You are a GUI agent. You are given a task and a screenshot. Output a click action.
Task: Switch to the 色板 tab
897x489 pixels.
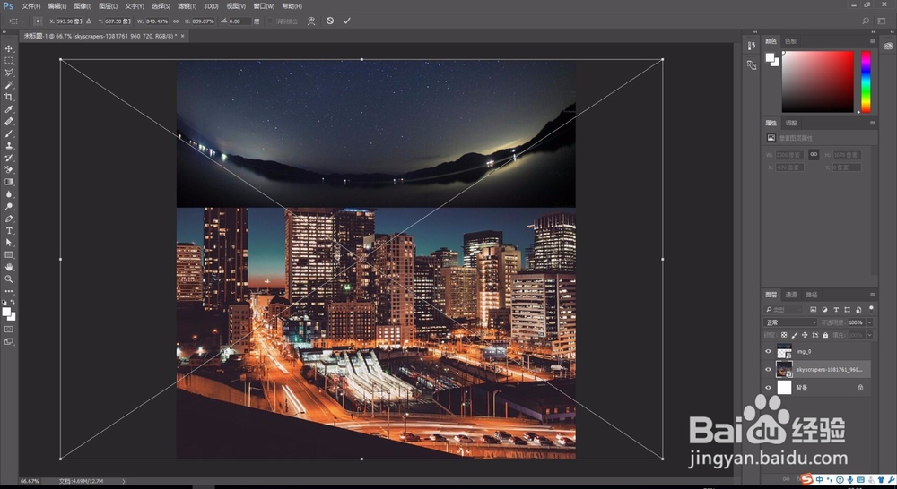(x=790, y=41)
